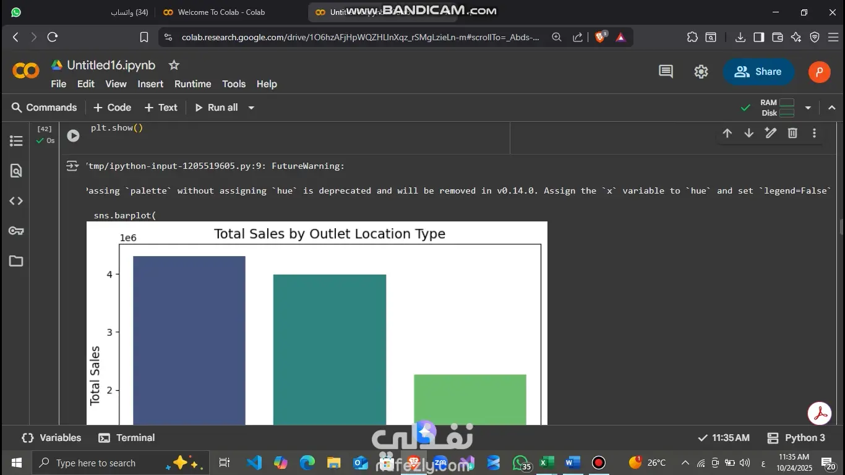Image resolution: width=845 pixels, height=475 pixels.
Task: Star the Untitled16.ipynb notebook
Action: point(174,65)
